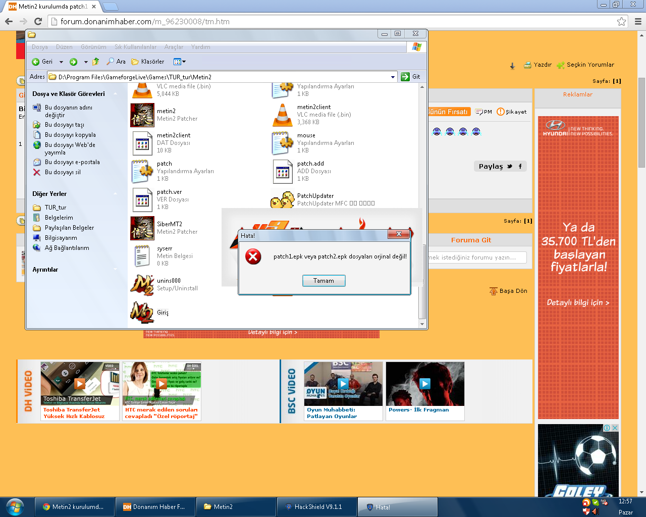Select the metin2client DAT file icon

142,143
